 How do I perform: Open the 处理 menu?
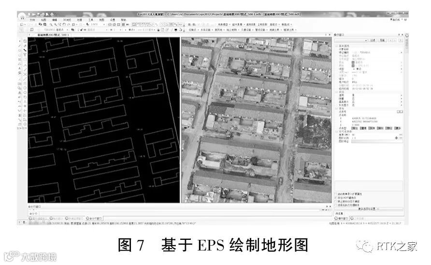79,20
